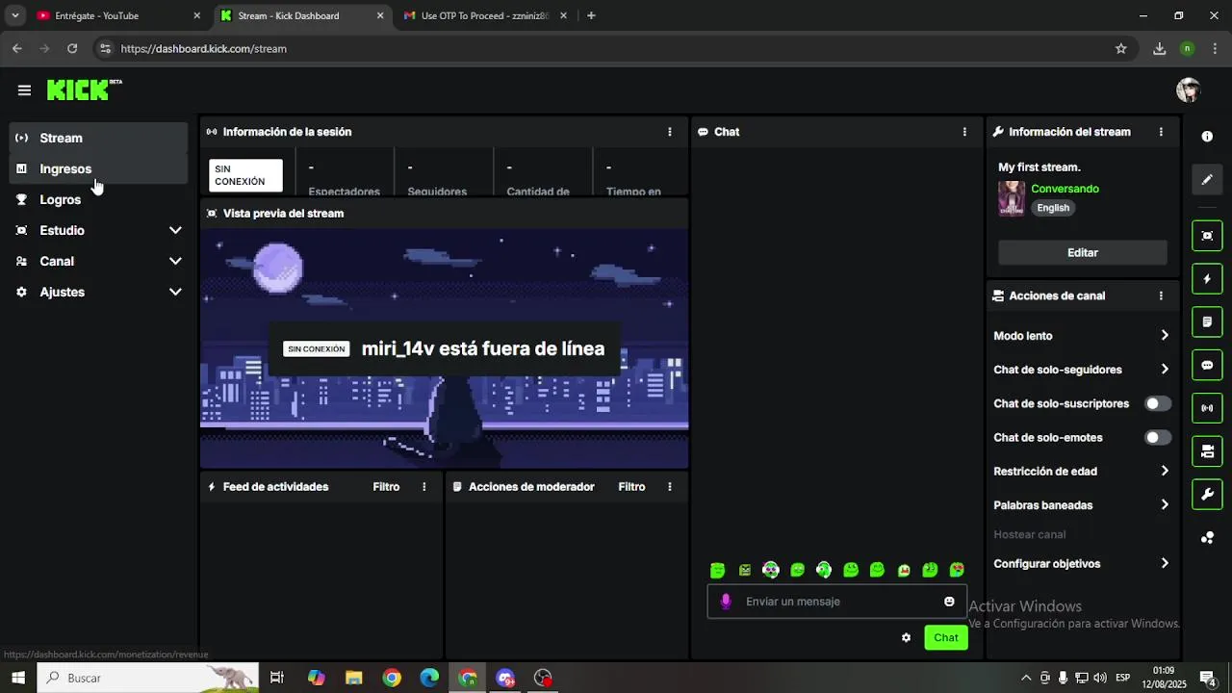This screenshot has width=1232, height=693.
Task: Click the Conversando category thumbnail image
Action: 1012,198
